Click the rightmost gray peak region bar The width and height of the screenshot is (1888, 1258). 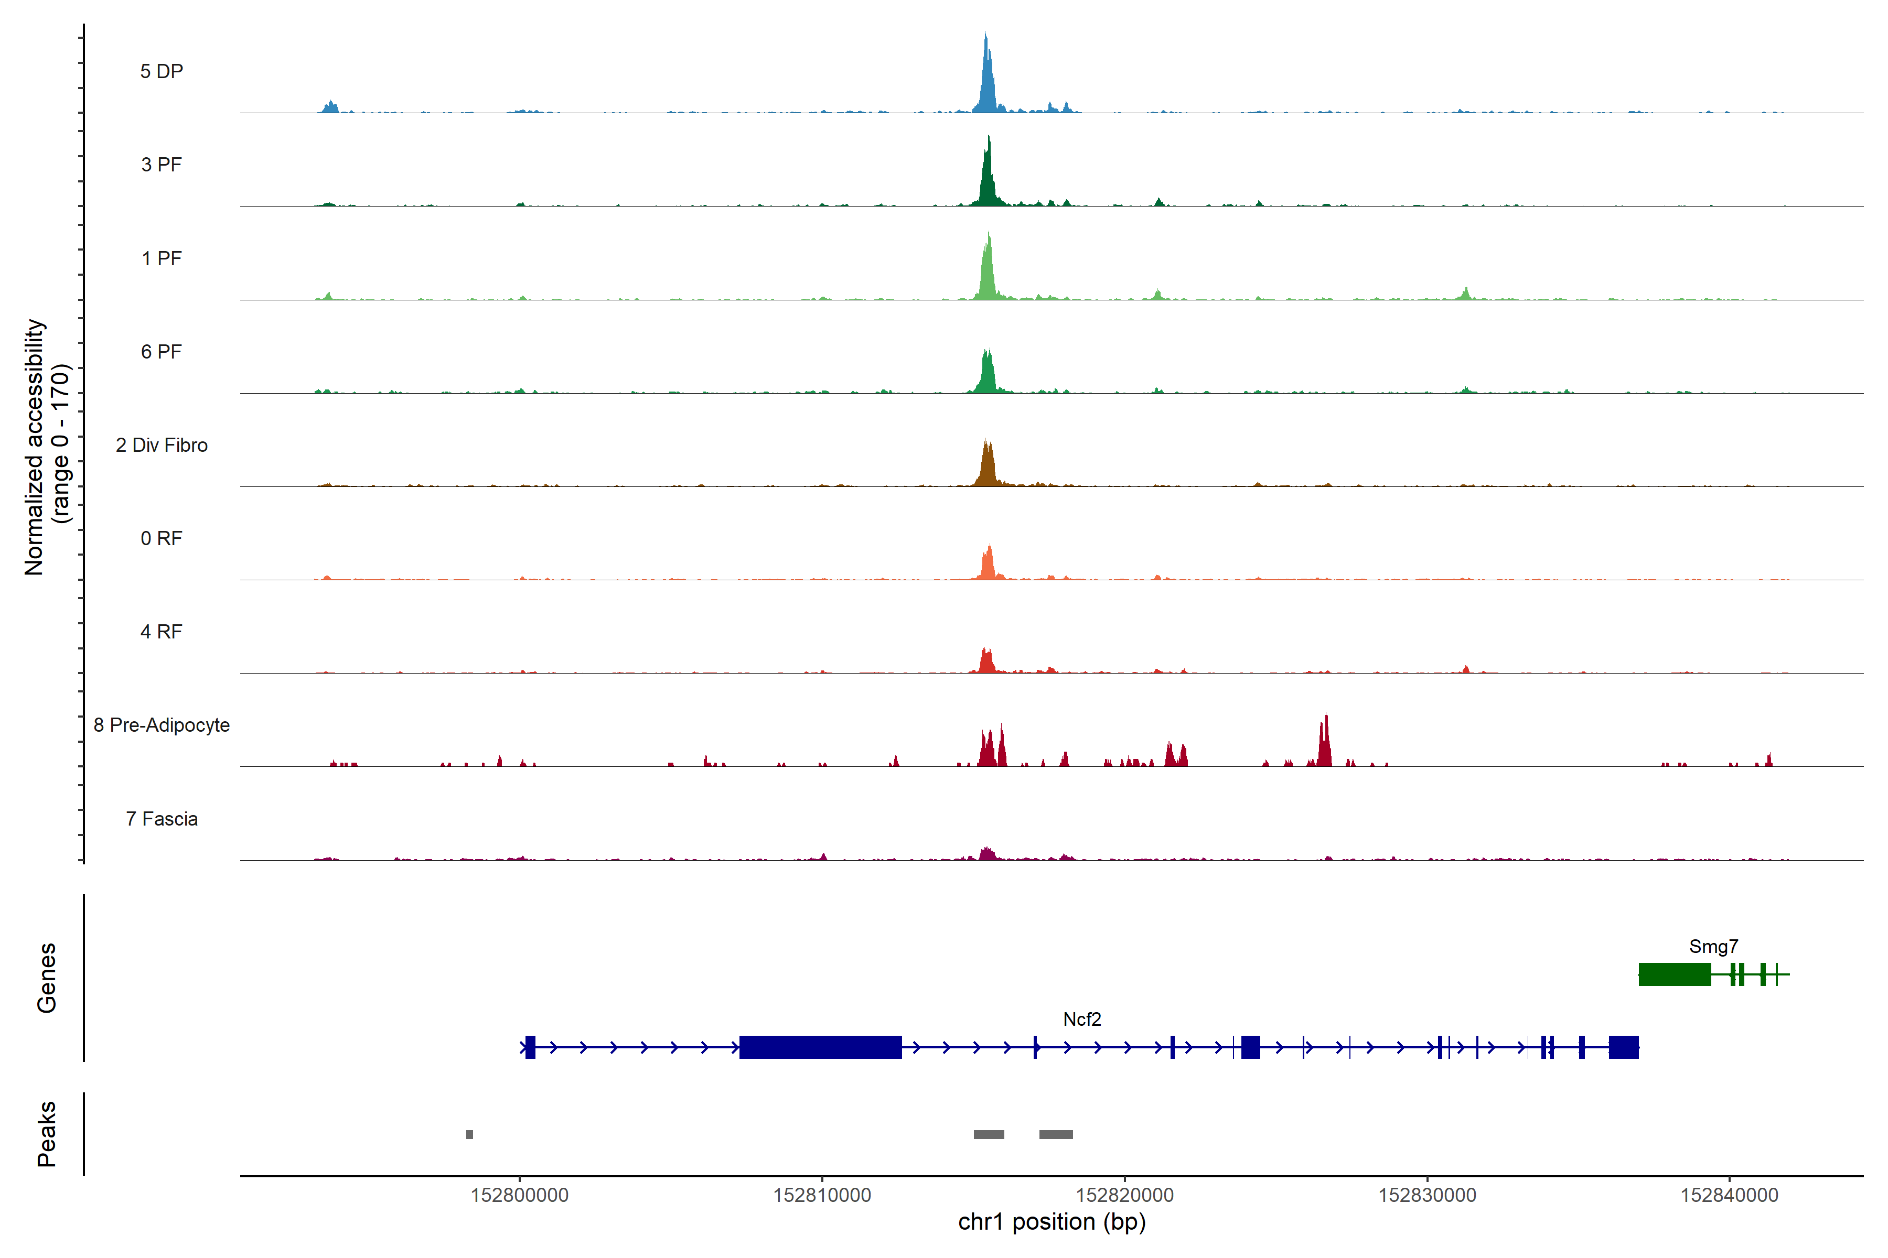pyautogui.click(x=1056, y=1134)
